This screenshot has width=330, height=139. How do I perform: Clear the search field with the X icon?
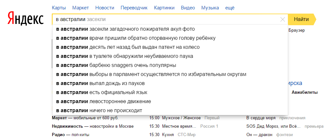pos(283,19)
